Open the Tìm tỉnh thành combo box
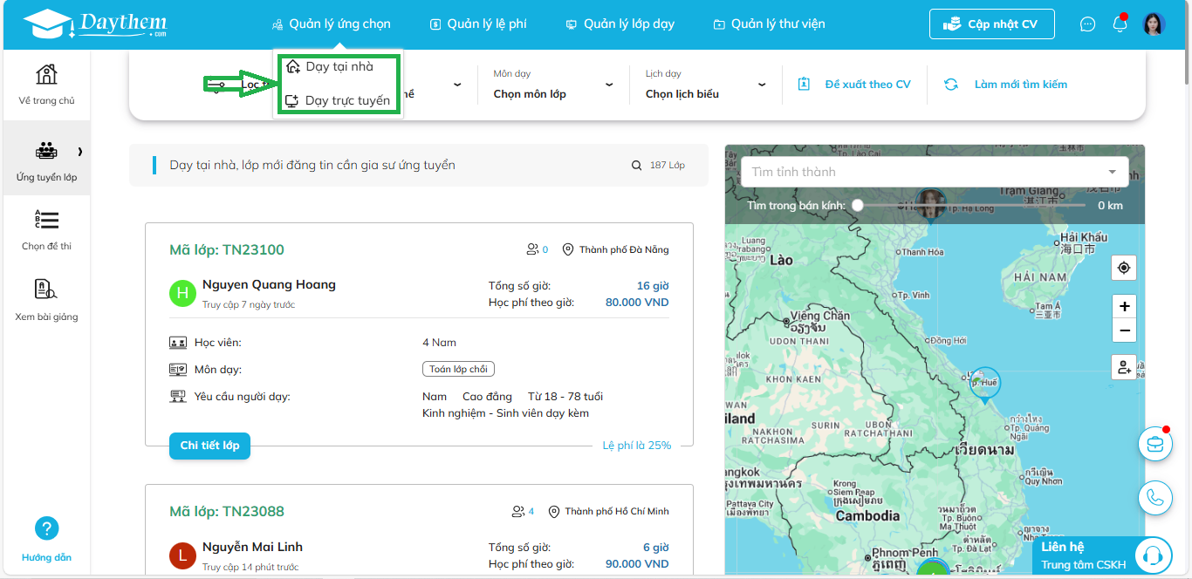This screenshot has height=579, width=1192. pos(935,172)
